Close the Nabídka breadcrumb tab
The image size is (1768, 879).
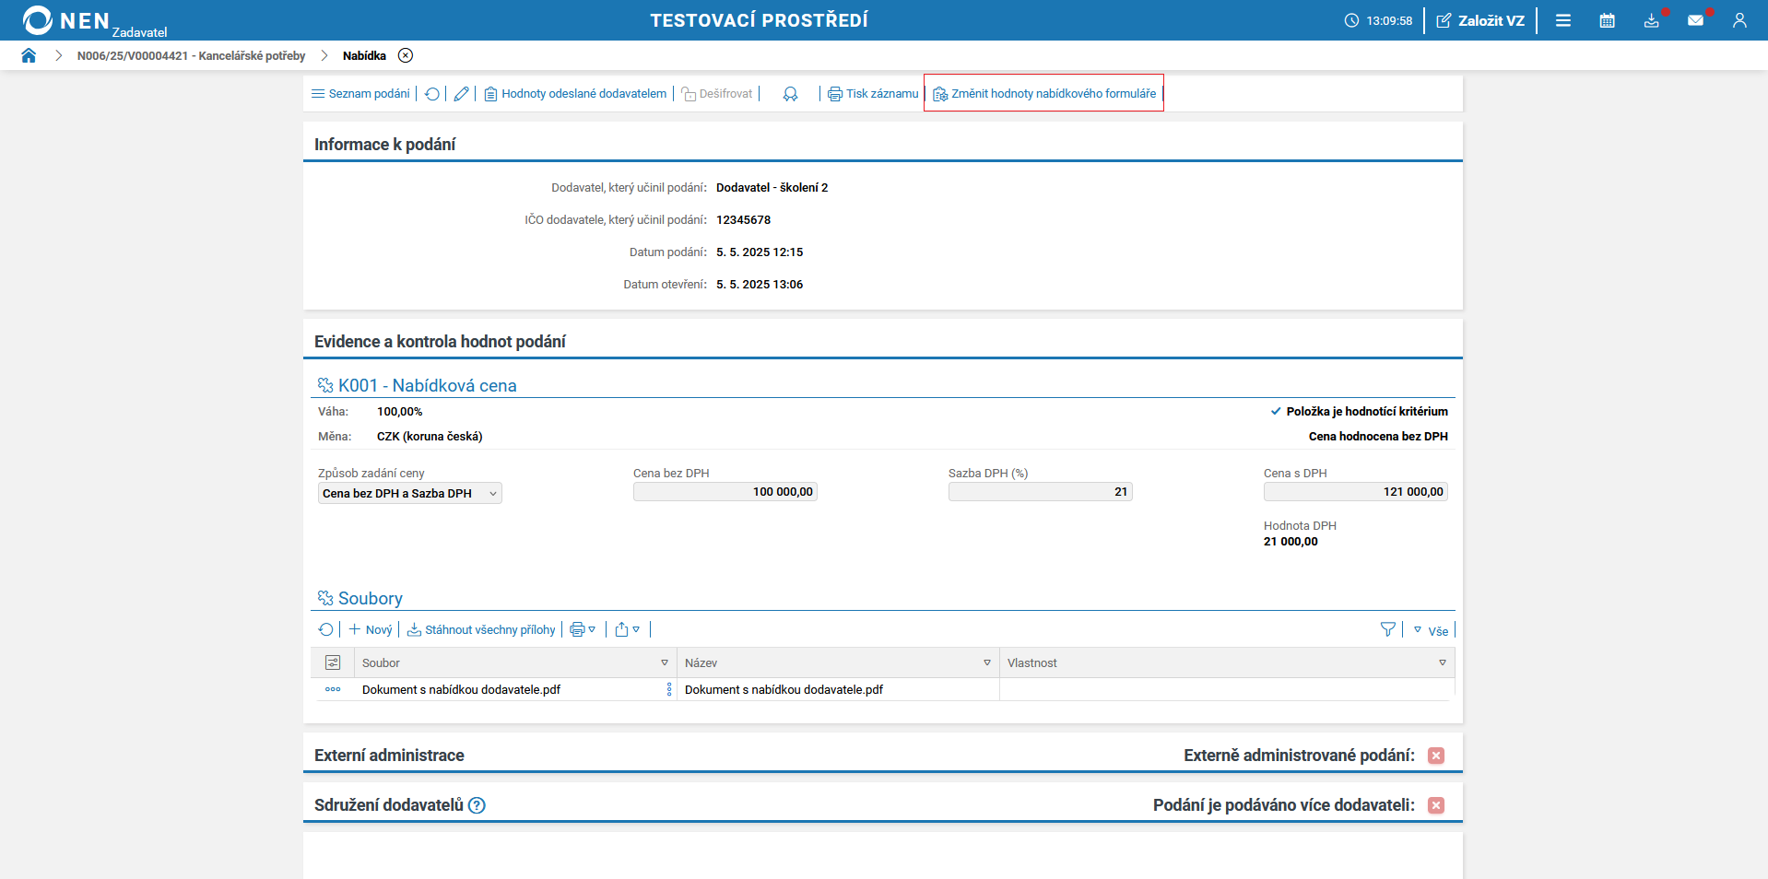coord(406,55)
